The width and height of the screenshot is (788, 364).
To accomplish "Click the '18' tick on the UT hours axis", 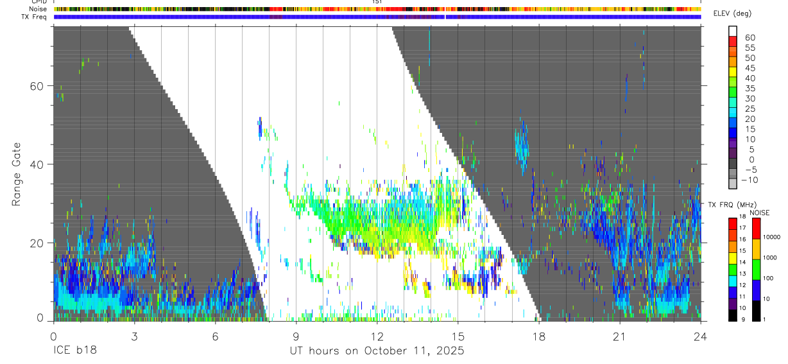I will 538,336.
